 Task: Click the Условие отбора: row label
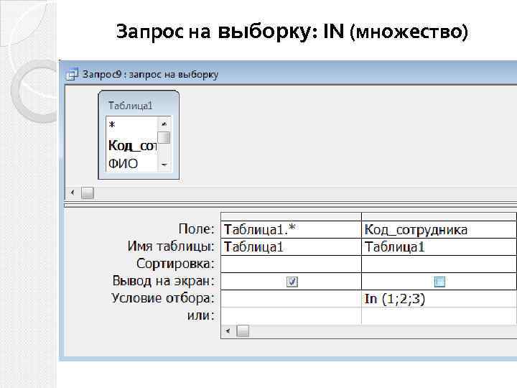click(163, 298)
